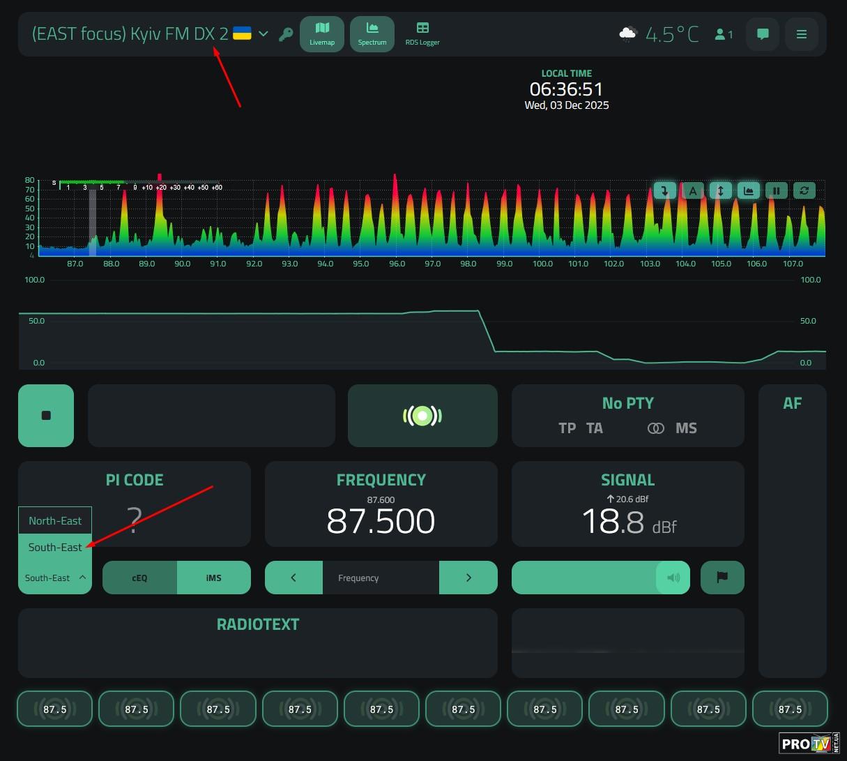Toggle the vertical arrows spectrum scale button
847x761 pixels.
pyautogui.click(x=720, y=190)
